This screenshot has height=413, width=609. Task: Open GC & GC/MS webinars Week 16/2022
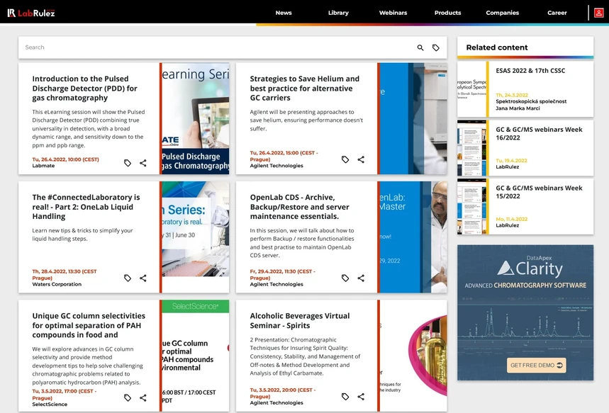pyautogui.click(x=539, y=133)
